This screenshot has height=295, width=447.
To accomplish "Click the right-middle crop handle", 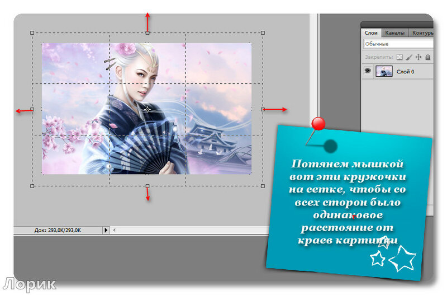I will point(263,109).
